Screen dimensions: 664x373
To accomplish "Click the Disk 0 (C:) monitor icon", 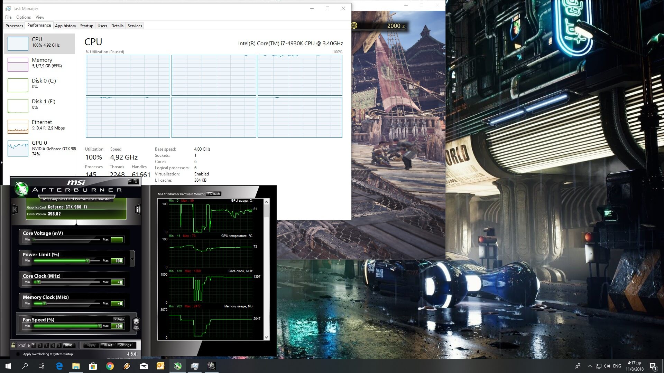I will tap(18, 84).
